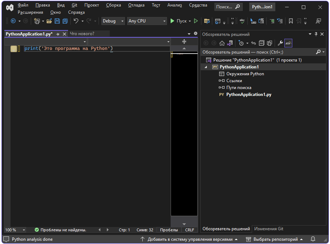Open the document list dropdown arrow

pyautogui.click(x=189, y=34)
